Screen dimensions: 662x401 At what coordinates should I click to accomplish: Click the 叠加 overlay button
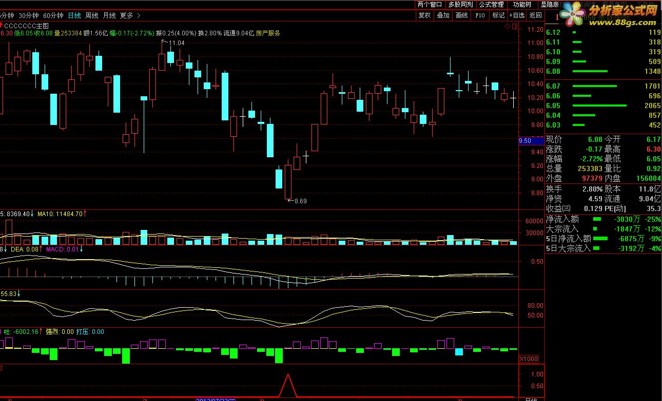443,15
